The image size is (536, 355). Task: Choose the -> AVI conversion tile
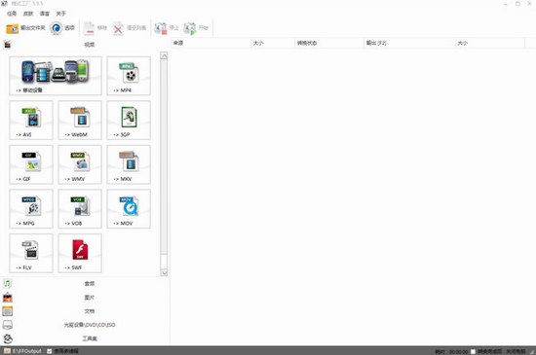click(31, 120)
